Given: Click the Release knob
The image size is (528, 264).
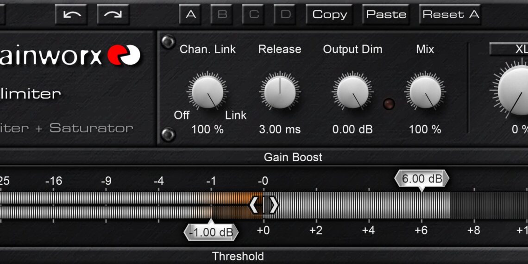Looking at the screenshot, I should pyautogui.click(x=279, y=91).
